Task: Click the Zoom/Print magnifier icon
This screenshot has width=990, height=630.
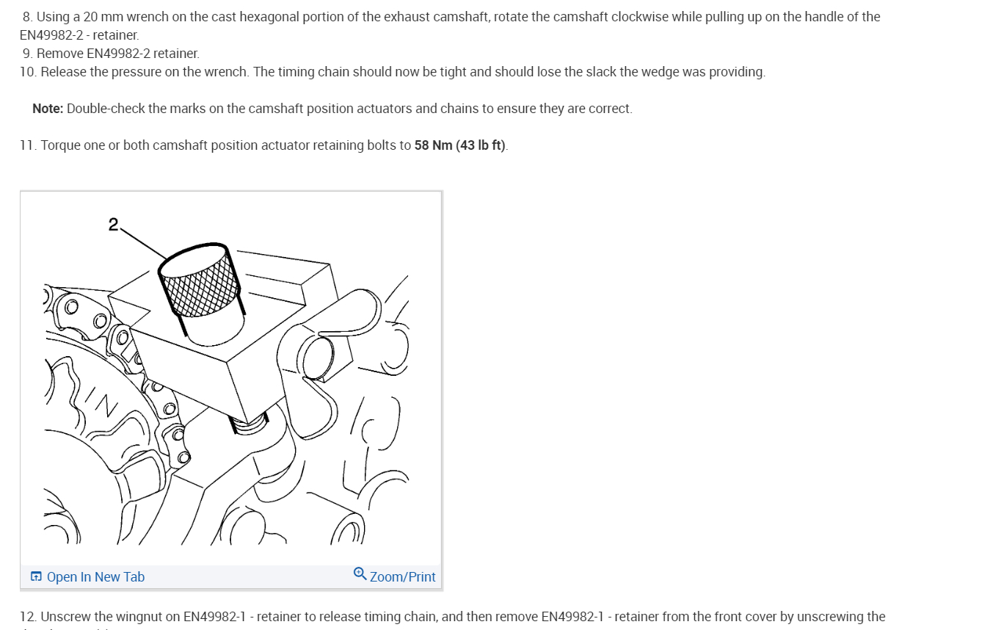Action: click(x=360, y=573)
